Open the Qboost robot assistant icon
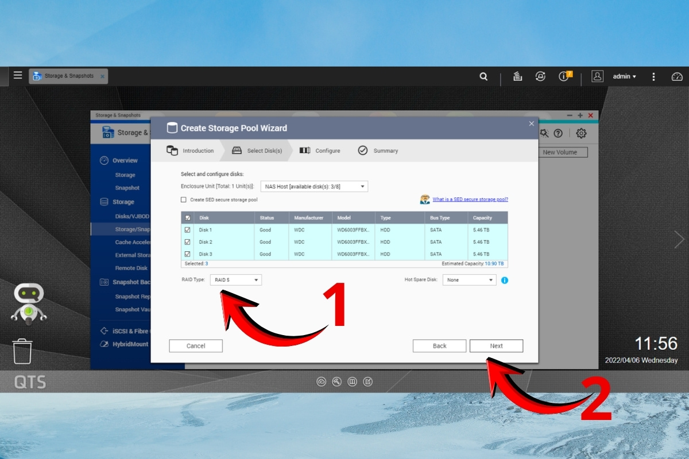The width and height of the screenshot is (689, 459). pyautogui.click(x=29, y=304)
